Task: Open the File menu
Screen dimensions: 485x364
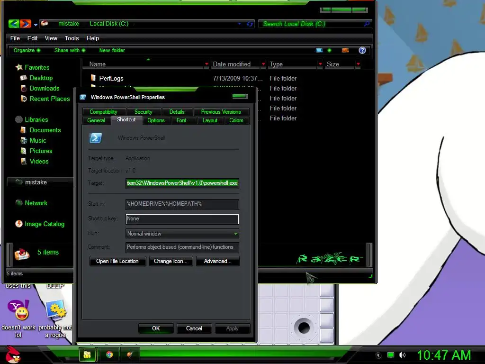Action: tap(15, 38)
